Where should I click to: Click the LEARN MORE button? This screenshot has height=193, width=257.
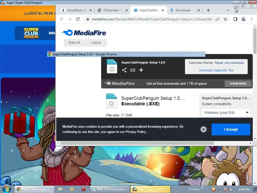click(x=238, y=83)
